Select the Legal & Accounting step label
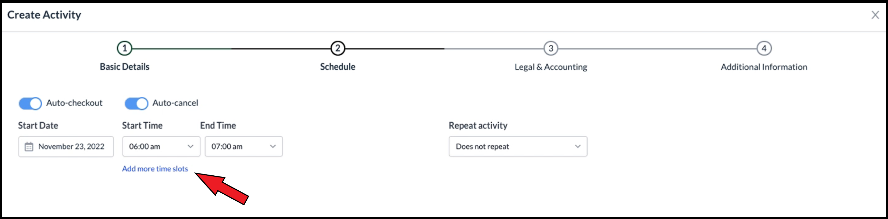The width and height of the screenshot is (888, 219). (x=550, y=67)
